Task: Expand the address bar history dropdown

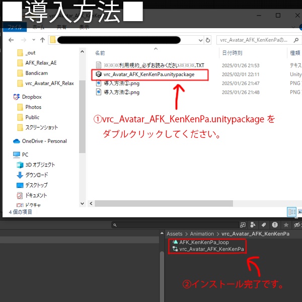Action: point(200,40)
